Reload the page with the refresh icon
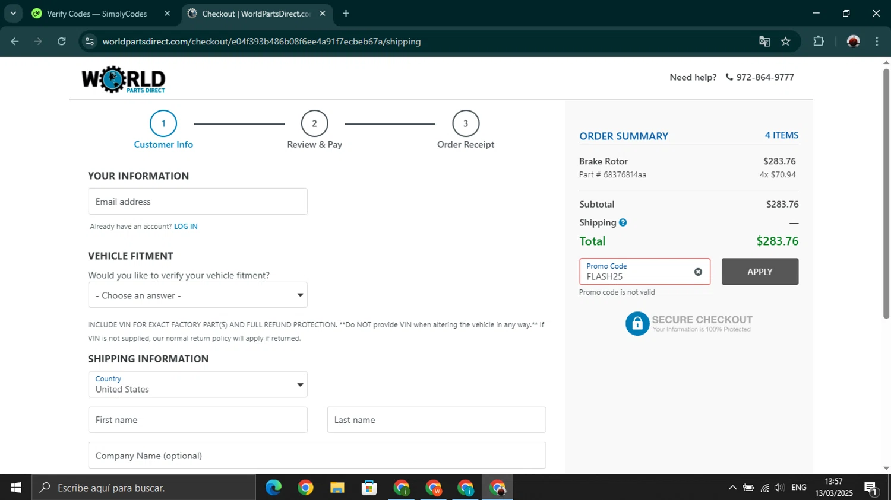This screenshot has width=891, height=500. [62, 42]
